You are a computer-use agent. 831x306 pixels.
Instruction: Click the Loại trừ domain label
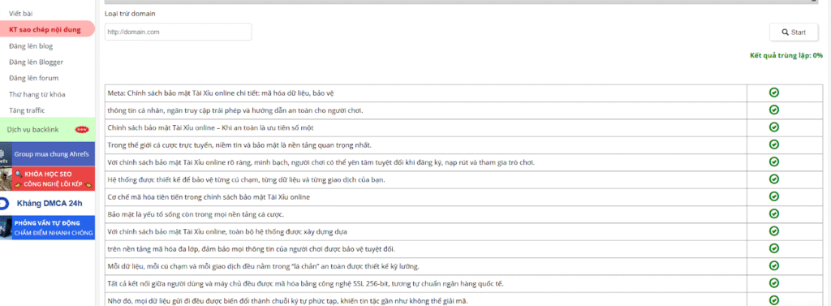coord(131,13)
